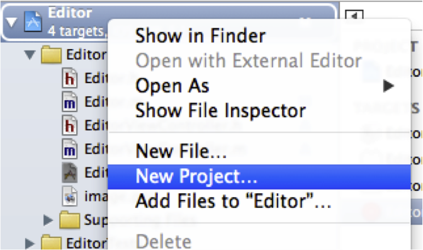Screen dimensions: 423x250
Task: Select the first .m implementation file icon
Action: 70,102
